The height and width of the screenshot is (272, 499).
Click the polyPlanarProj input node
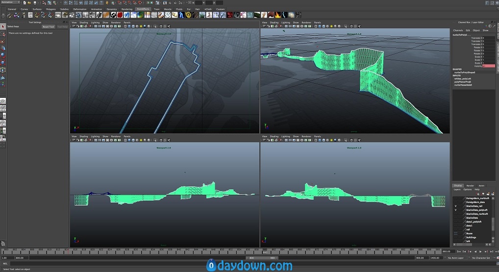pyautogui.click(x=463, y=82)
